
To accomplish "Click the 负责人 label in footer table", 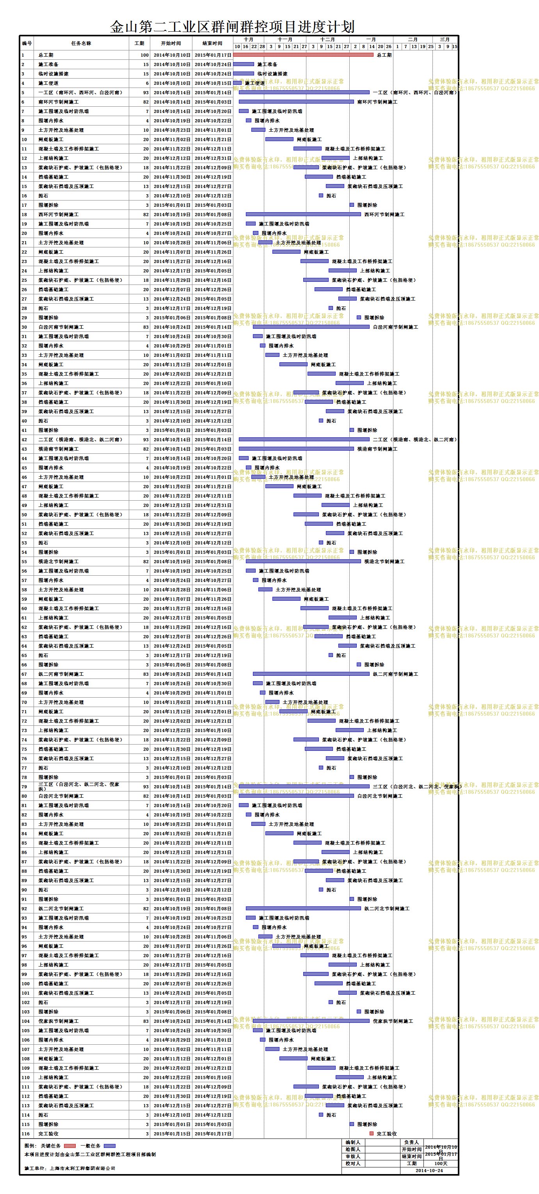I will (x=411, y=1142).
